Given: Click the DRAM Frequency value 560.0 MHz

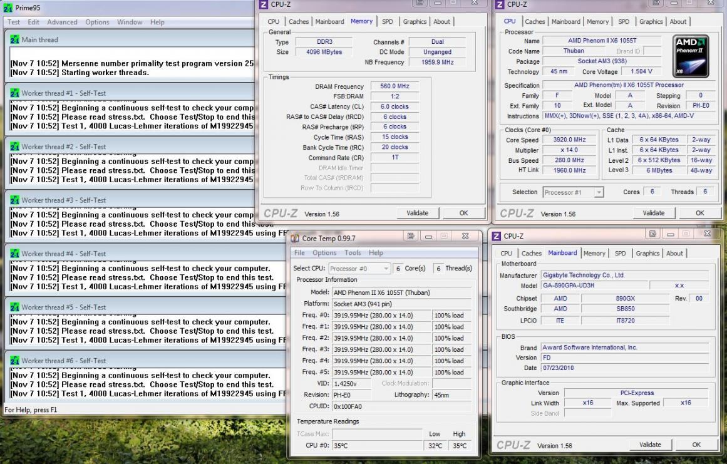Looking at the screenshot, I should click(394, 86).
